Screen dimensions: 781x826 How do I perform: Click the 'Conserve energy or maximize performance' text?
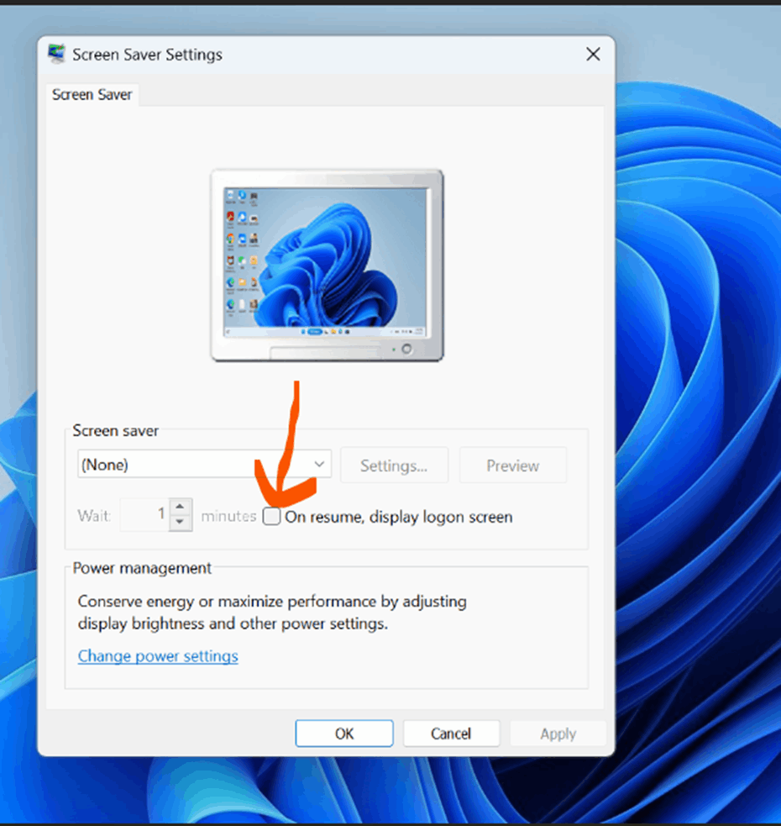click(272, 612)
